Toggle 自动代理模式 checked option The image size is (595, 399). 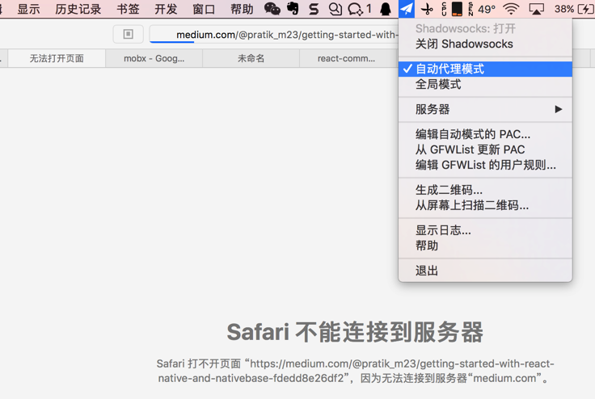coord(485,69)
